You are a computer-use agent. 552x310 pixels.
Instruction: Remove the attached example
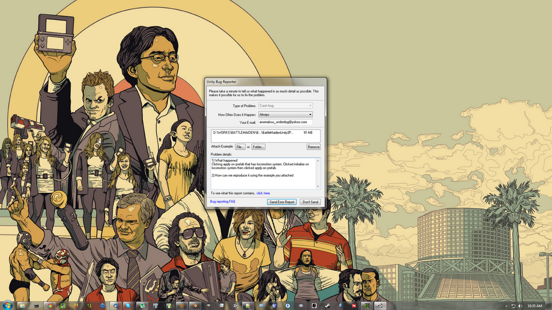click(x=314, y=147)
